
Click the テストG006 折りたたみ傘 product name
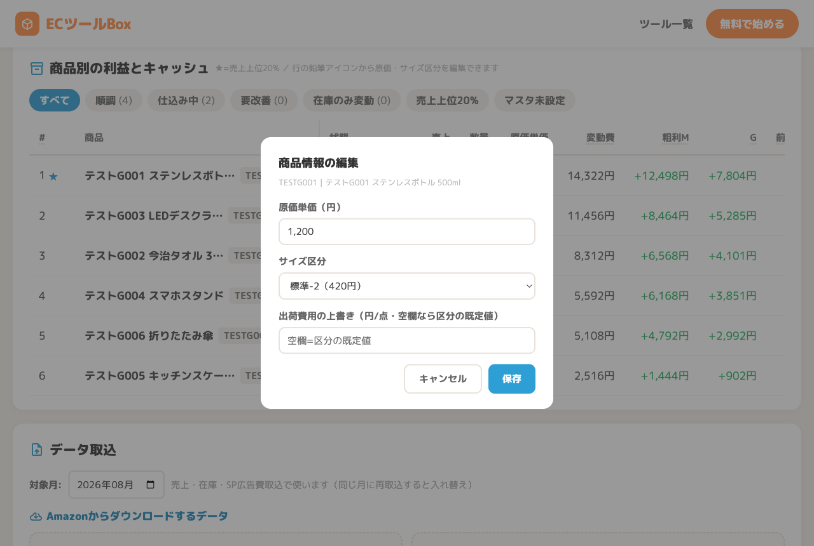[149, 336]
